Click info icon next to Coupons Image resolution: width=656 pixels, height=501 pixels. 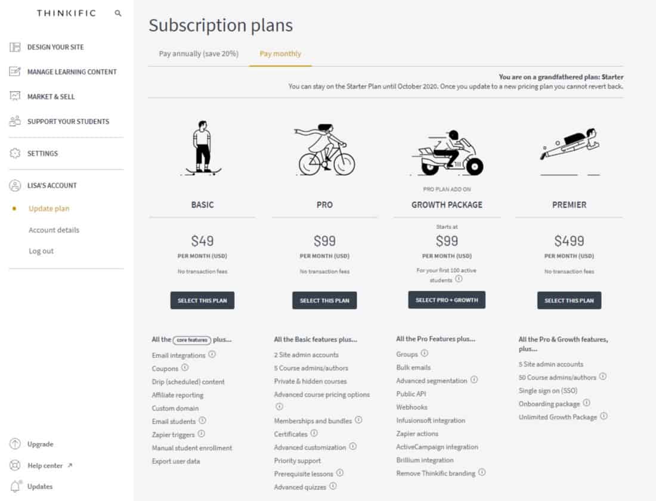pos(185,368)
